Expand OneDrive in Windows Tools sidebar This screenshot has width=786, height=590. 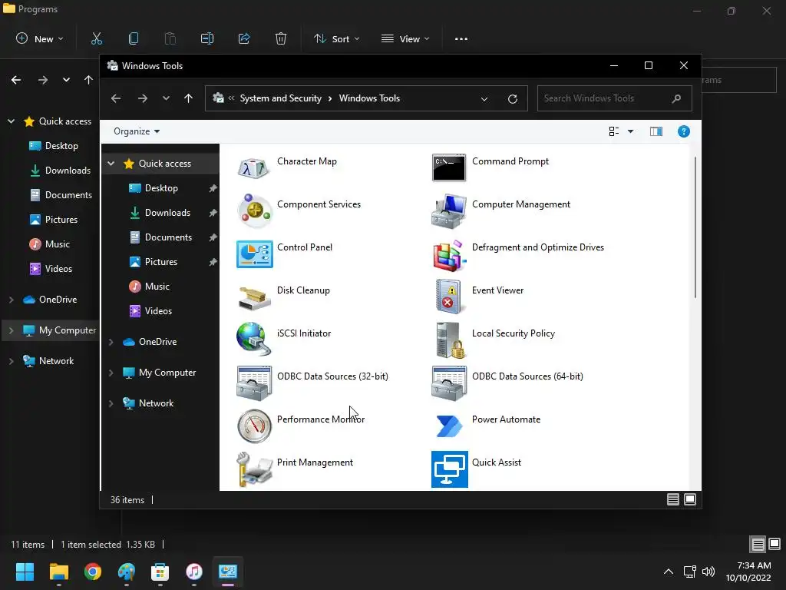pos(111,342)
